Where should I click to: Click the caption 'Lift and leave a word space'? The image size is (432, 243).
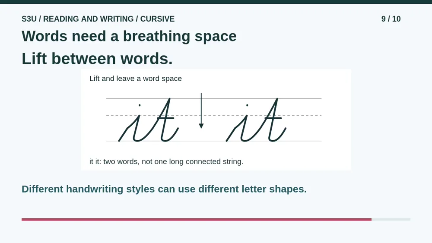tap(136, 79)
